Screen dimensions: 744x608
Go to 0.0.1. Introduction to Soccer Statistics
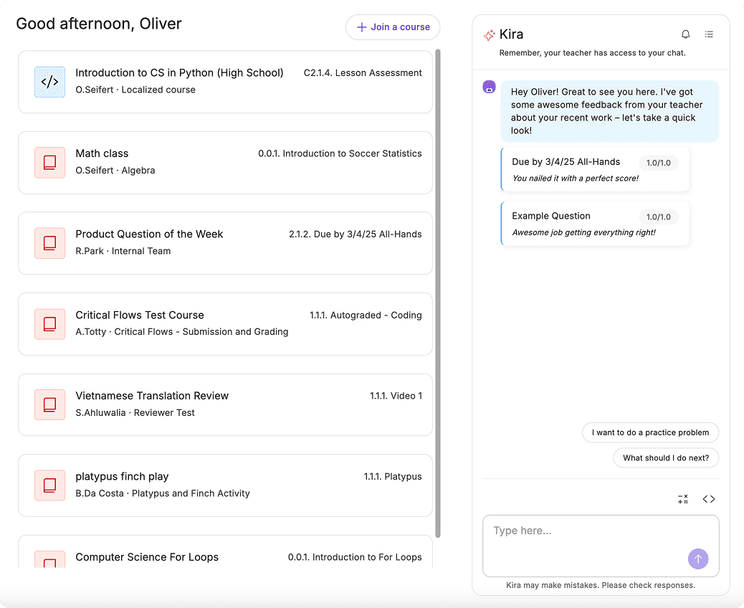coord(340,153)
